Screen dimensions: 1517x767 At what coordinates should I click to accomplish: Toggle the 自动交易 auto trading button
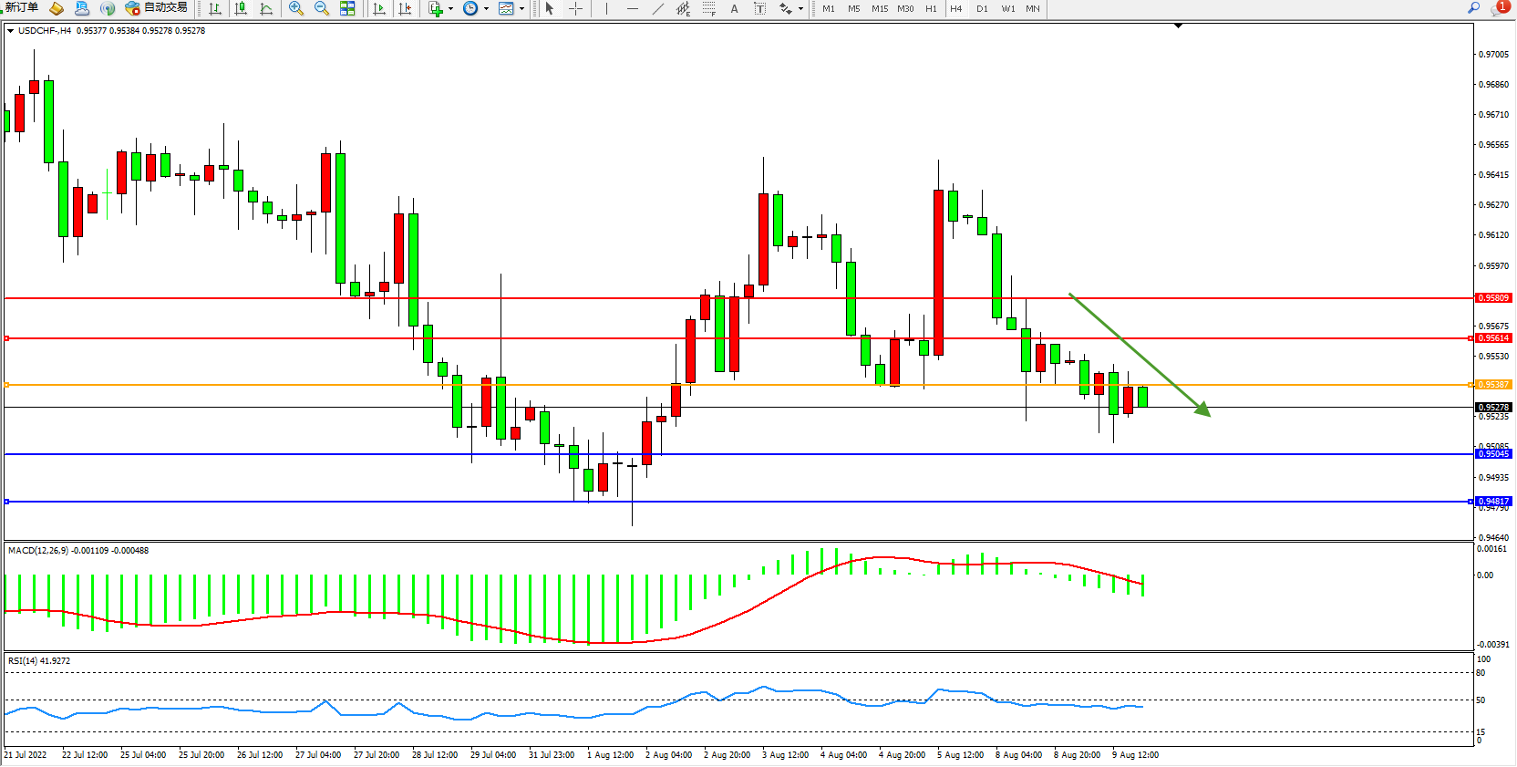(156, 8)
